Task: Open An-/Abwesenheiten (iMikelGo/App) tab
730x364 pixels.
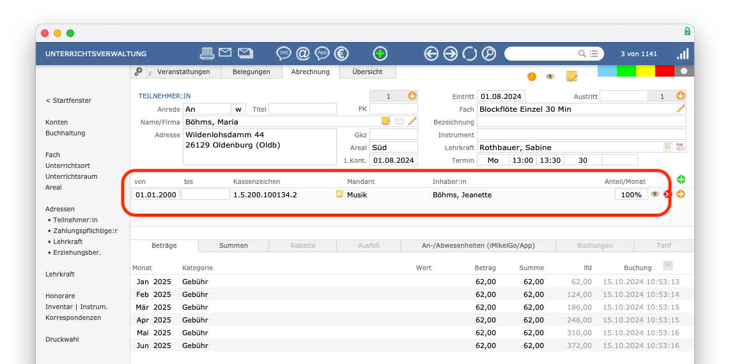Action: point(478,245)
